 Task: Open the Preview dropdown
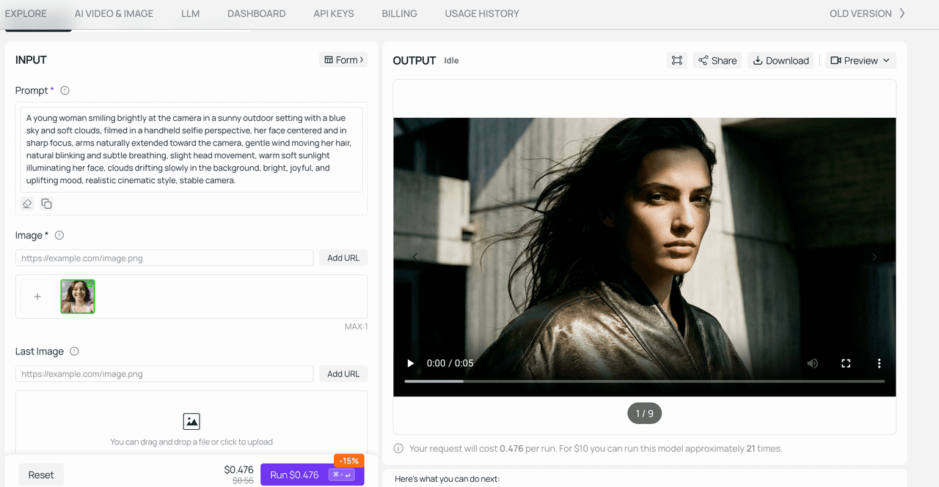click(x=861, y=61)
